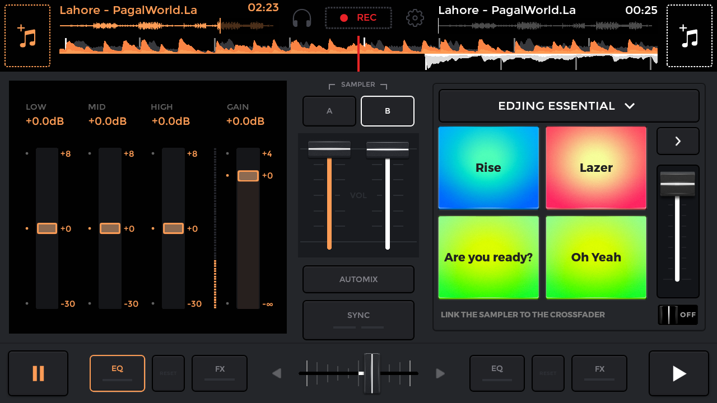This screenshot has height=403, width=717.
Task: Trigger the Oh Yeah sample pad
Action: click(595, 257)
